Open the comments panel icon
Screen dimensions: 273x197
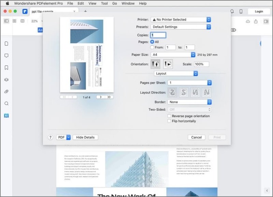(6, 56)
